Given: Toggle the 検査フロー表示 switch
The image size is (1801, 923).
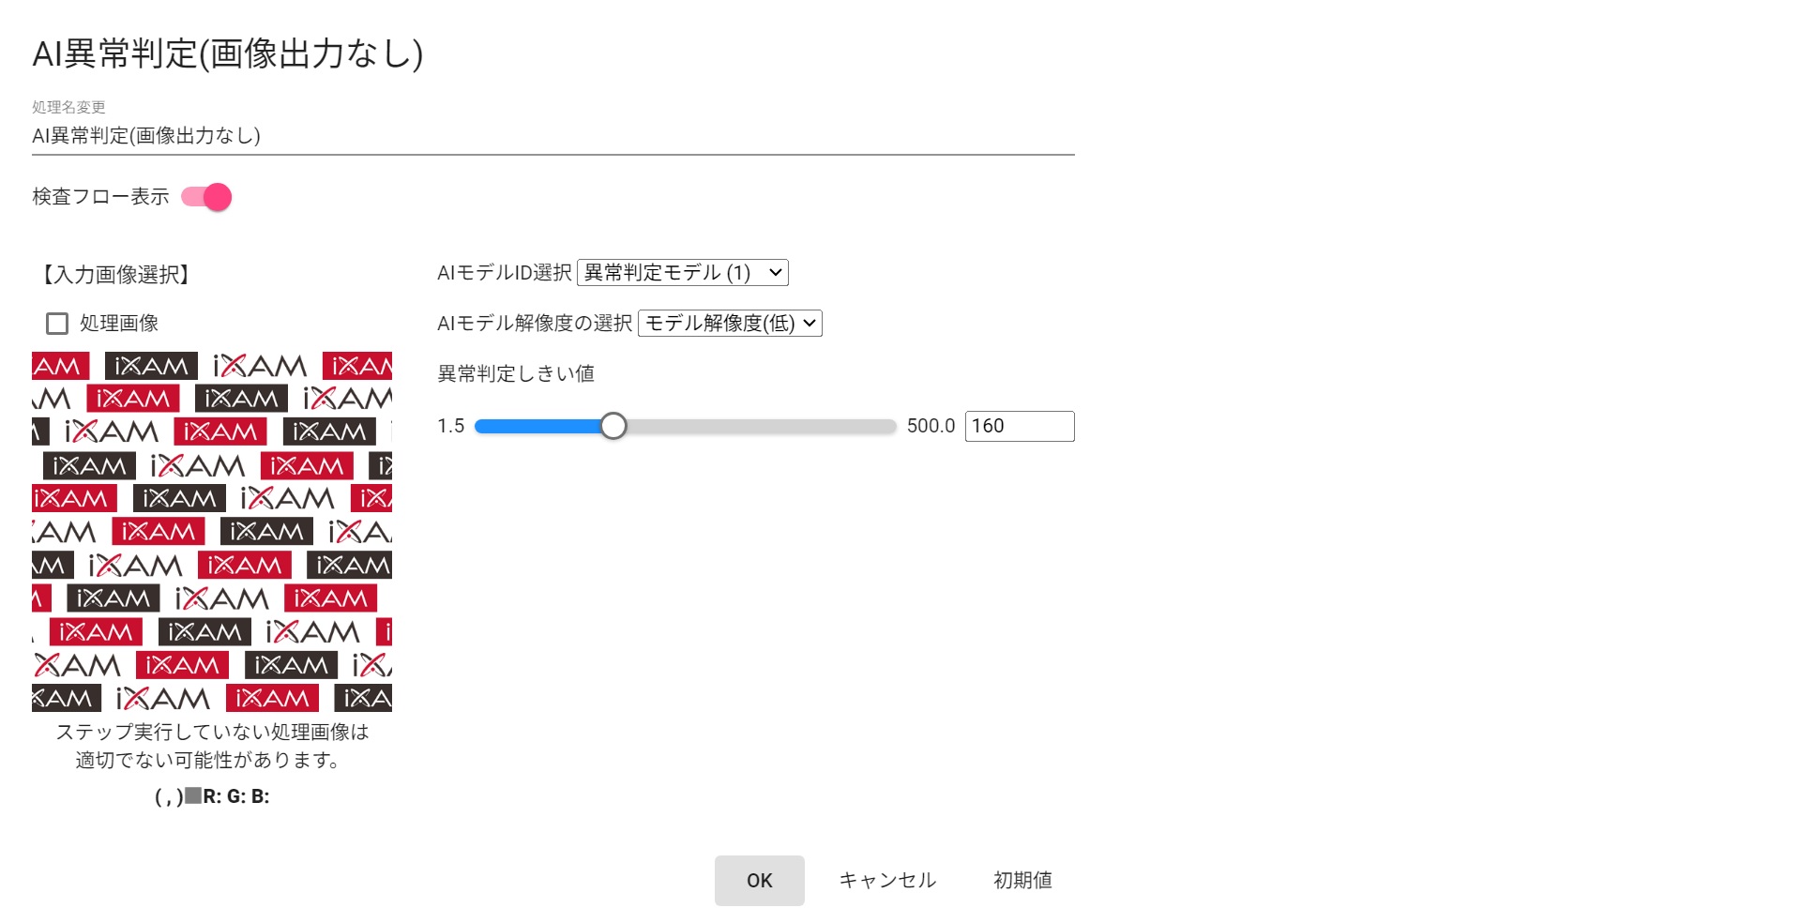Looking at the screenshot, I should click(x=207, y=197).
